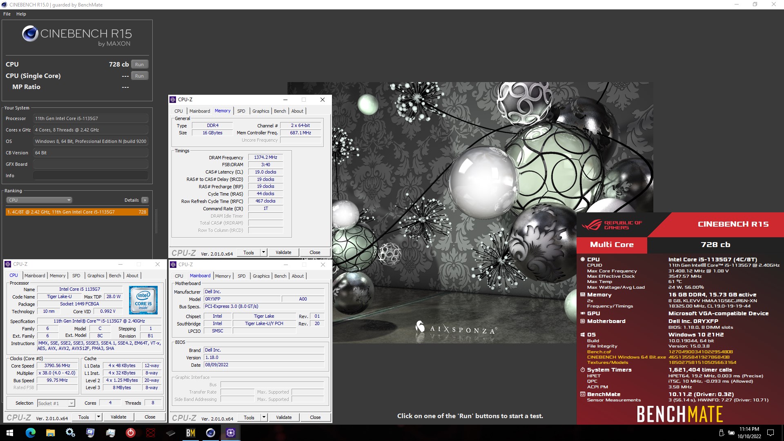
Task: Click the CPU-Z Mainboard window title icon
Action: pyautogui.click(x=173, y=265)
